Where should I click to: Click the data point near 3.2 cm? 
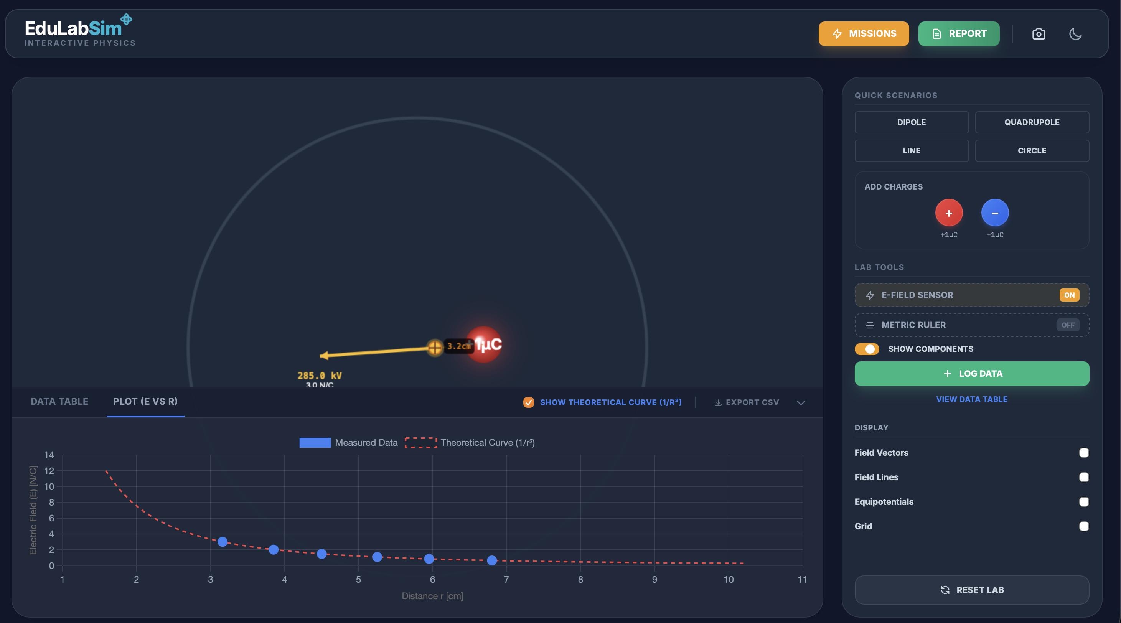click(223, 542)
